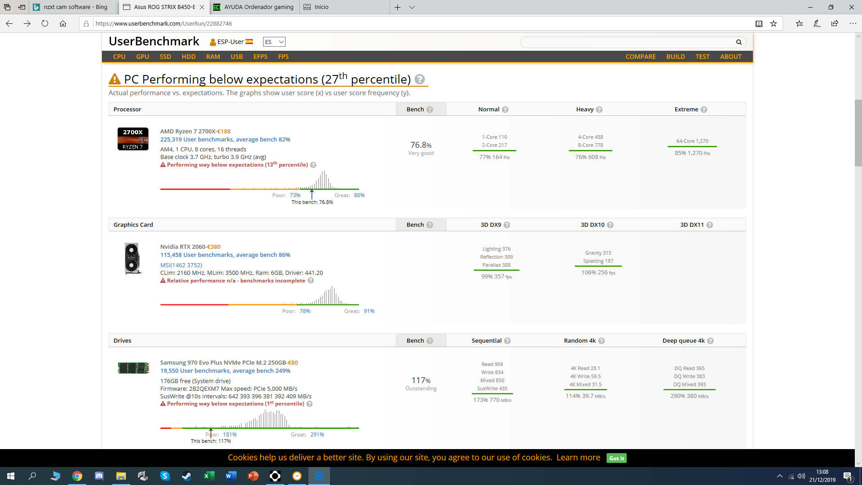Click the help icon after CPU 13th percentile warning

click(x=313, y=165)
